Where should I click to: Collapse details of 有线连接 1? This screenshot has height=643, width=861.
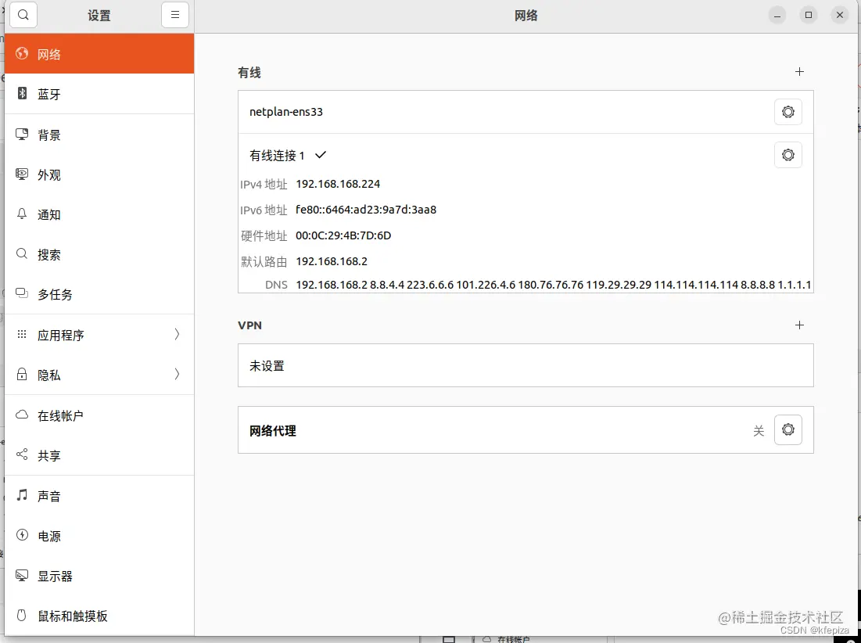point(320,155)
